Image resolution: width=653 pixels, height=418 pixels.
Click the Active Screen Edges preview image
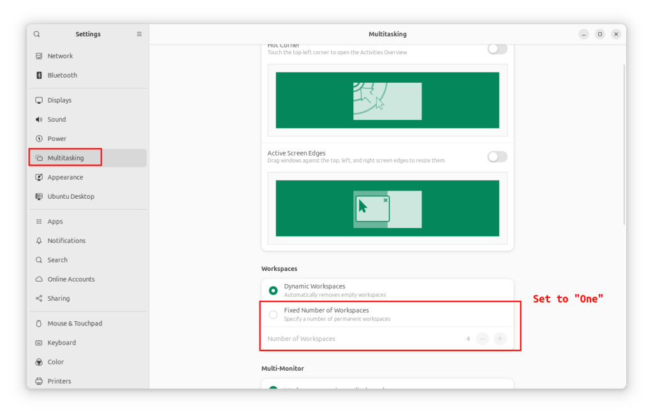[x=387, y=208]
